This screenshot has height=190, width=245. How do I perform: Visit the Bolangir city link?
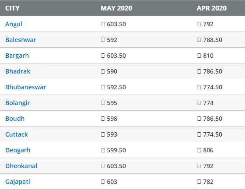[17, 103]
